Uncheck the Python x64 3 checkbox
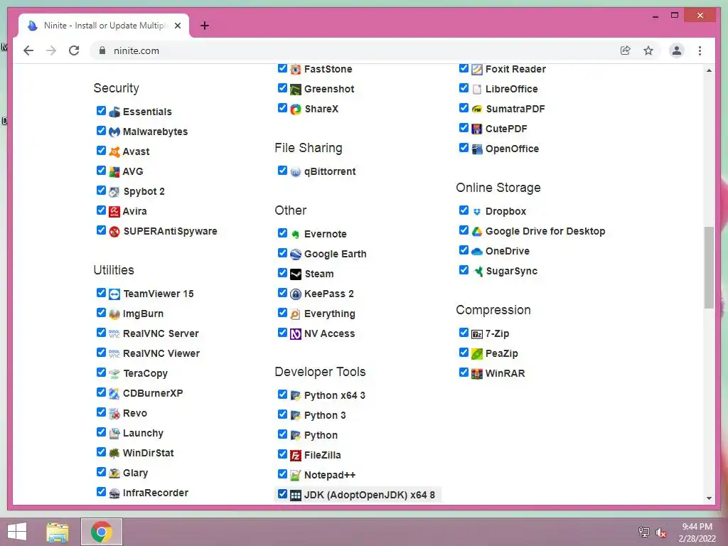Image resolution: width=728 pixels, height=546 pixels. (282, 394)
